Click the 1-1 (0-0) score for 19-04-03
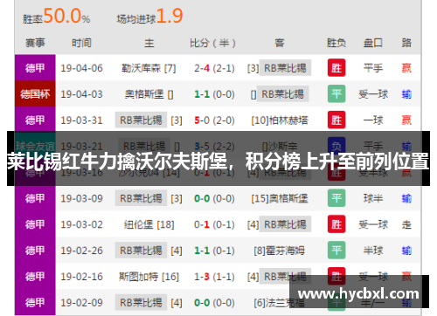 coord(214,94)
